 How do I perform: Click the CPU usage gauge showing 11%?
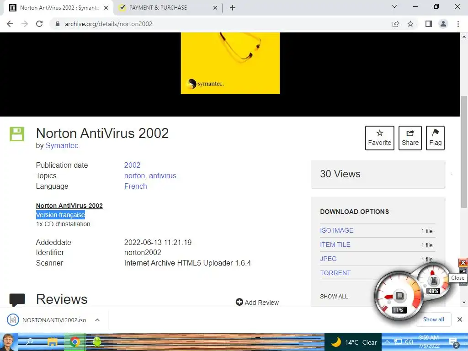coord(399,296)
